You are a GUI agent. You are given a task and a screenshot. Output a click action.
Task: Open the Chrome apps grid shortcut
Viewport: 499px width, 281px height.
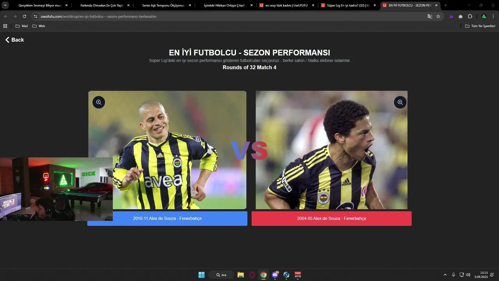point(5,26)
